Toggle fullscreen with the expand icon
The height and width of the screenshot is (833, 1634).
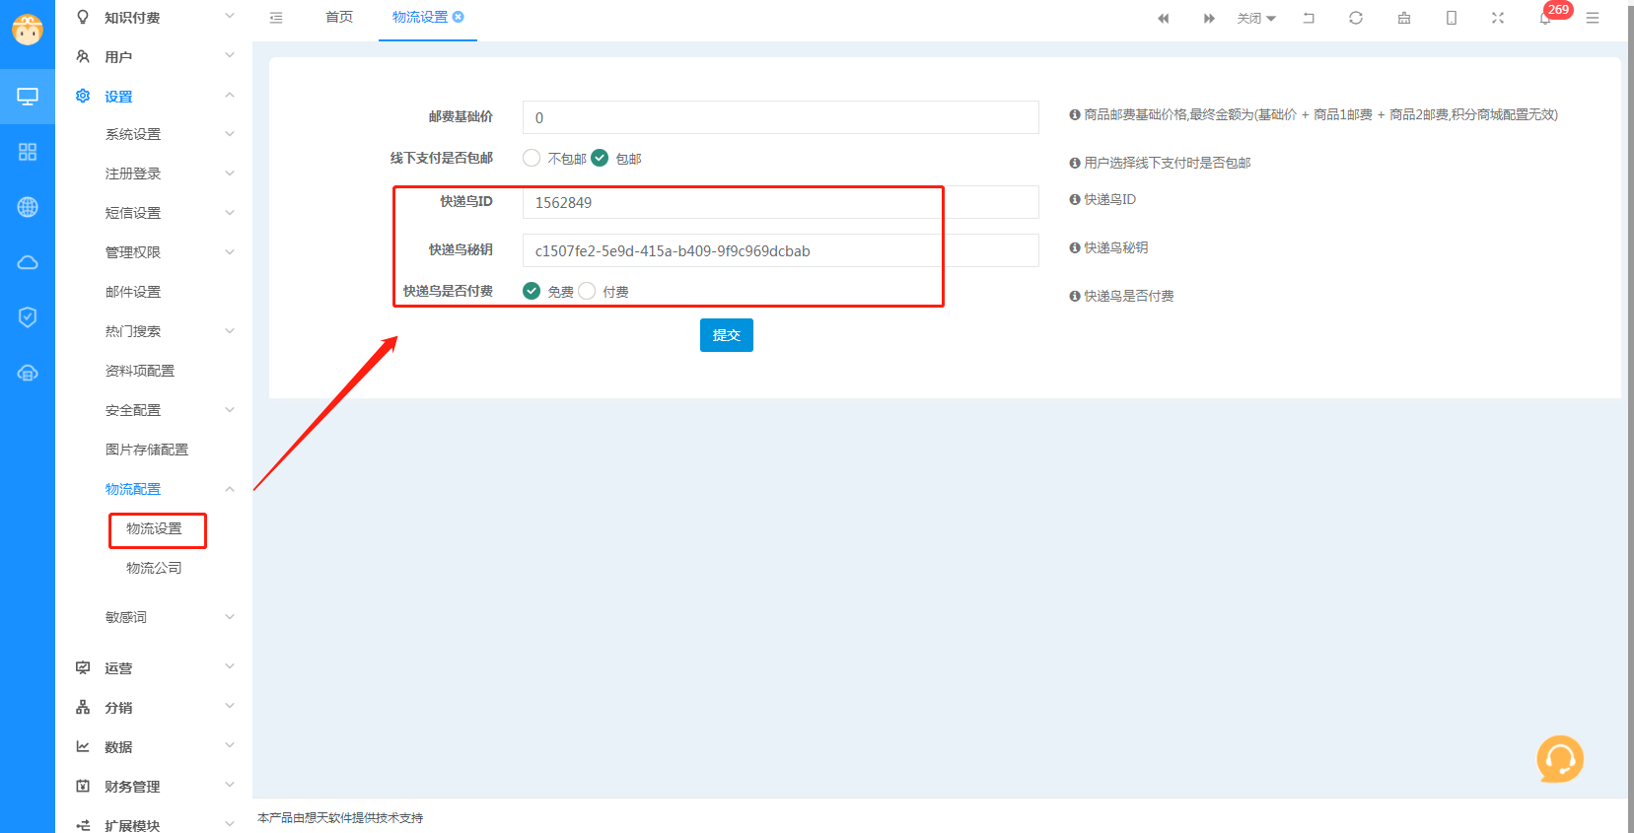pyautogui.click(x=1498, y=18)
